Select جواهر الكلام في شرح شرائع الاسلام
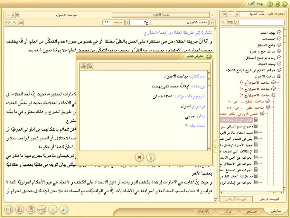This screenshot has width=290, height=218. [251, 70]
